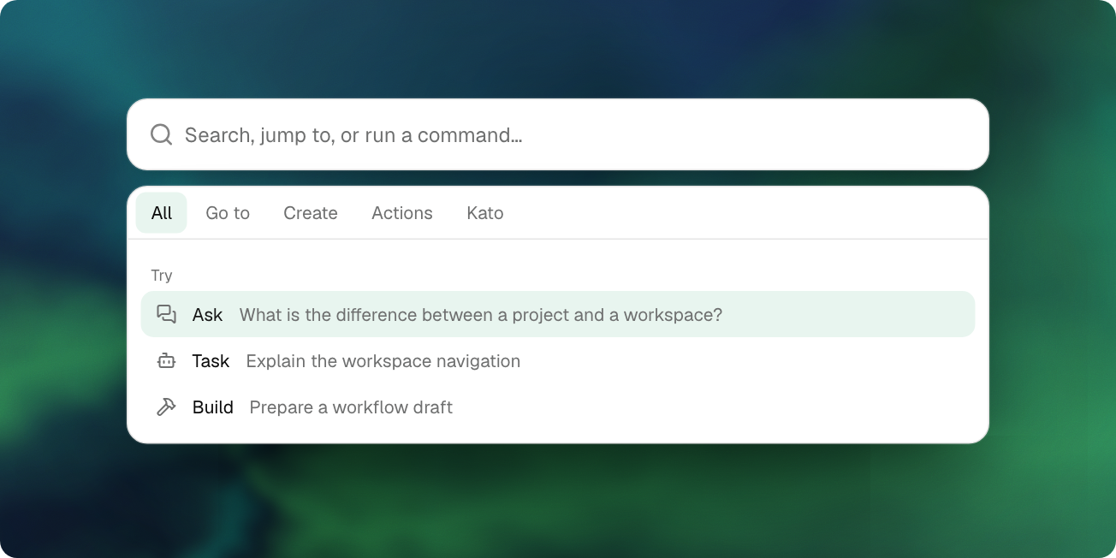
Task: Click the Build hammer icon
Action: (166, 407)
